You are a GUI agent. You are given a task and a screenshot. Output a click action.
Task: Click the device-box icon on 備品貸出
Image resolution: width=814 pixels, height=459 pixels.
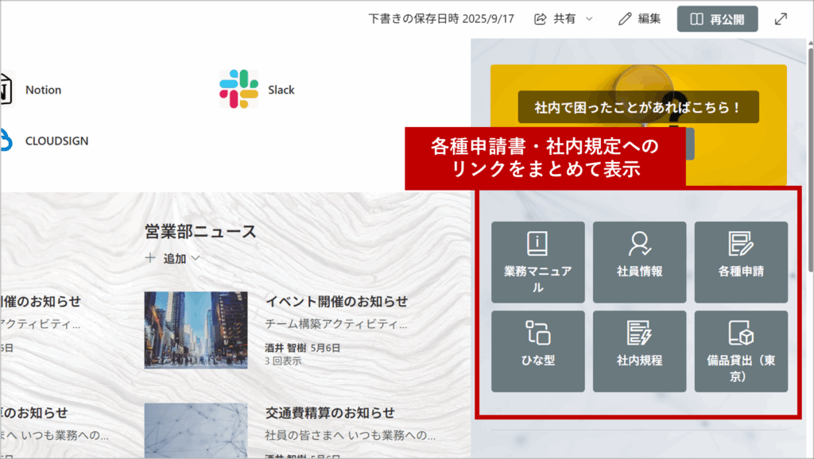pos(741,333)
